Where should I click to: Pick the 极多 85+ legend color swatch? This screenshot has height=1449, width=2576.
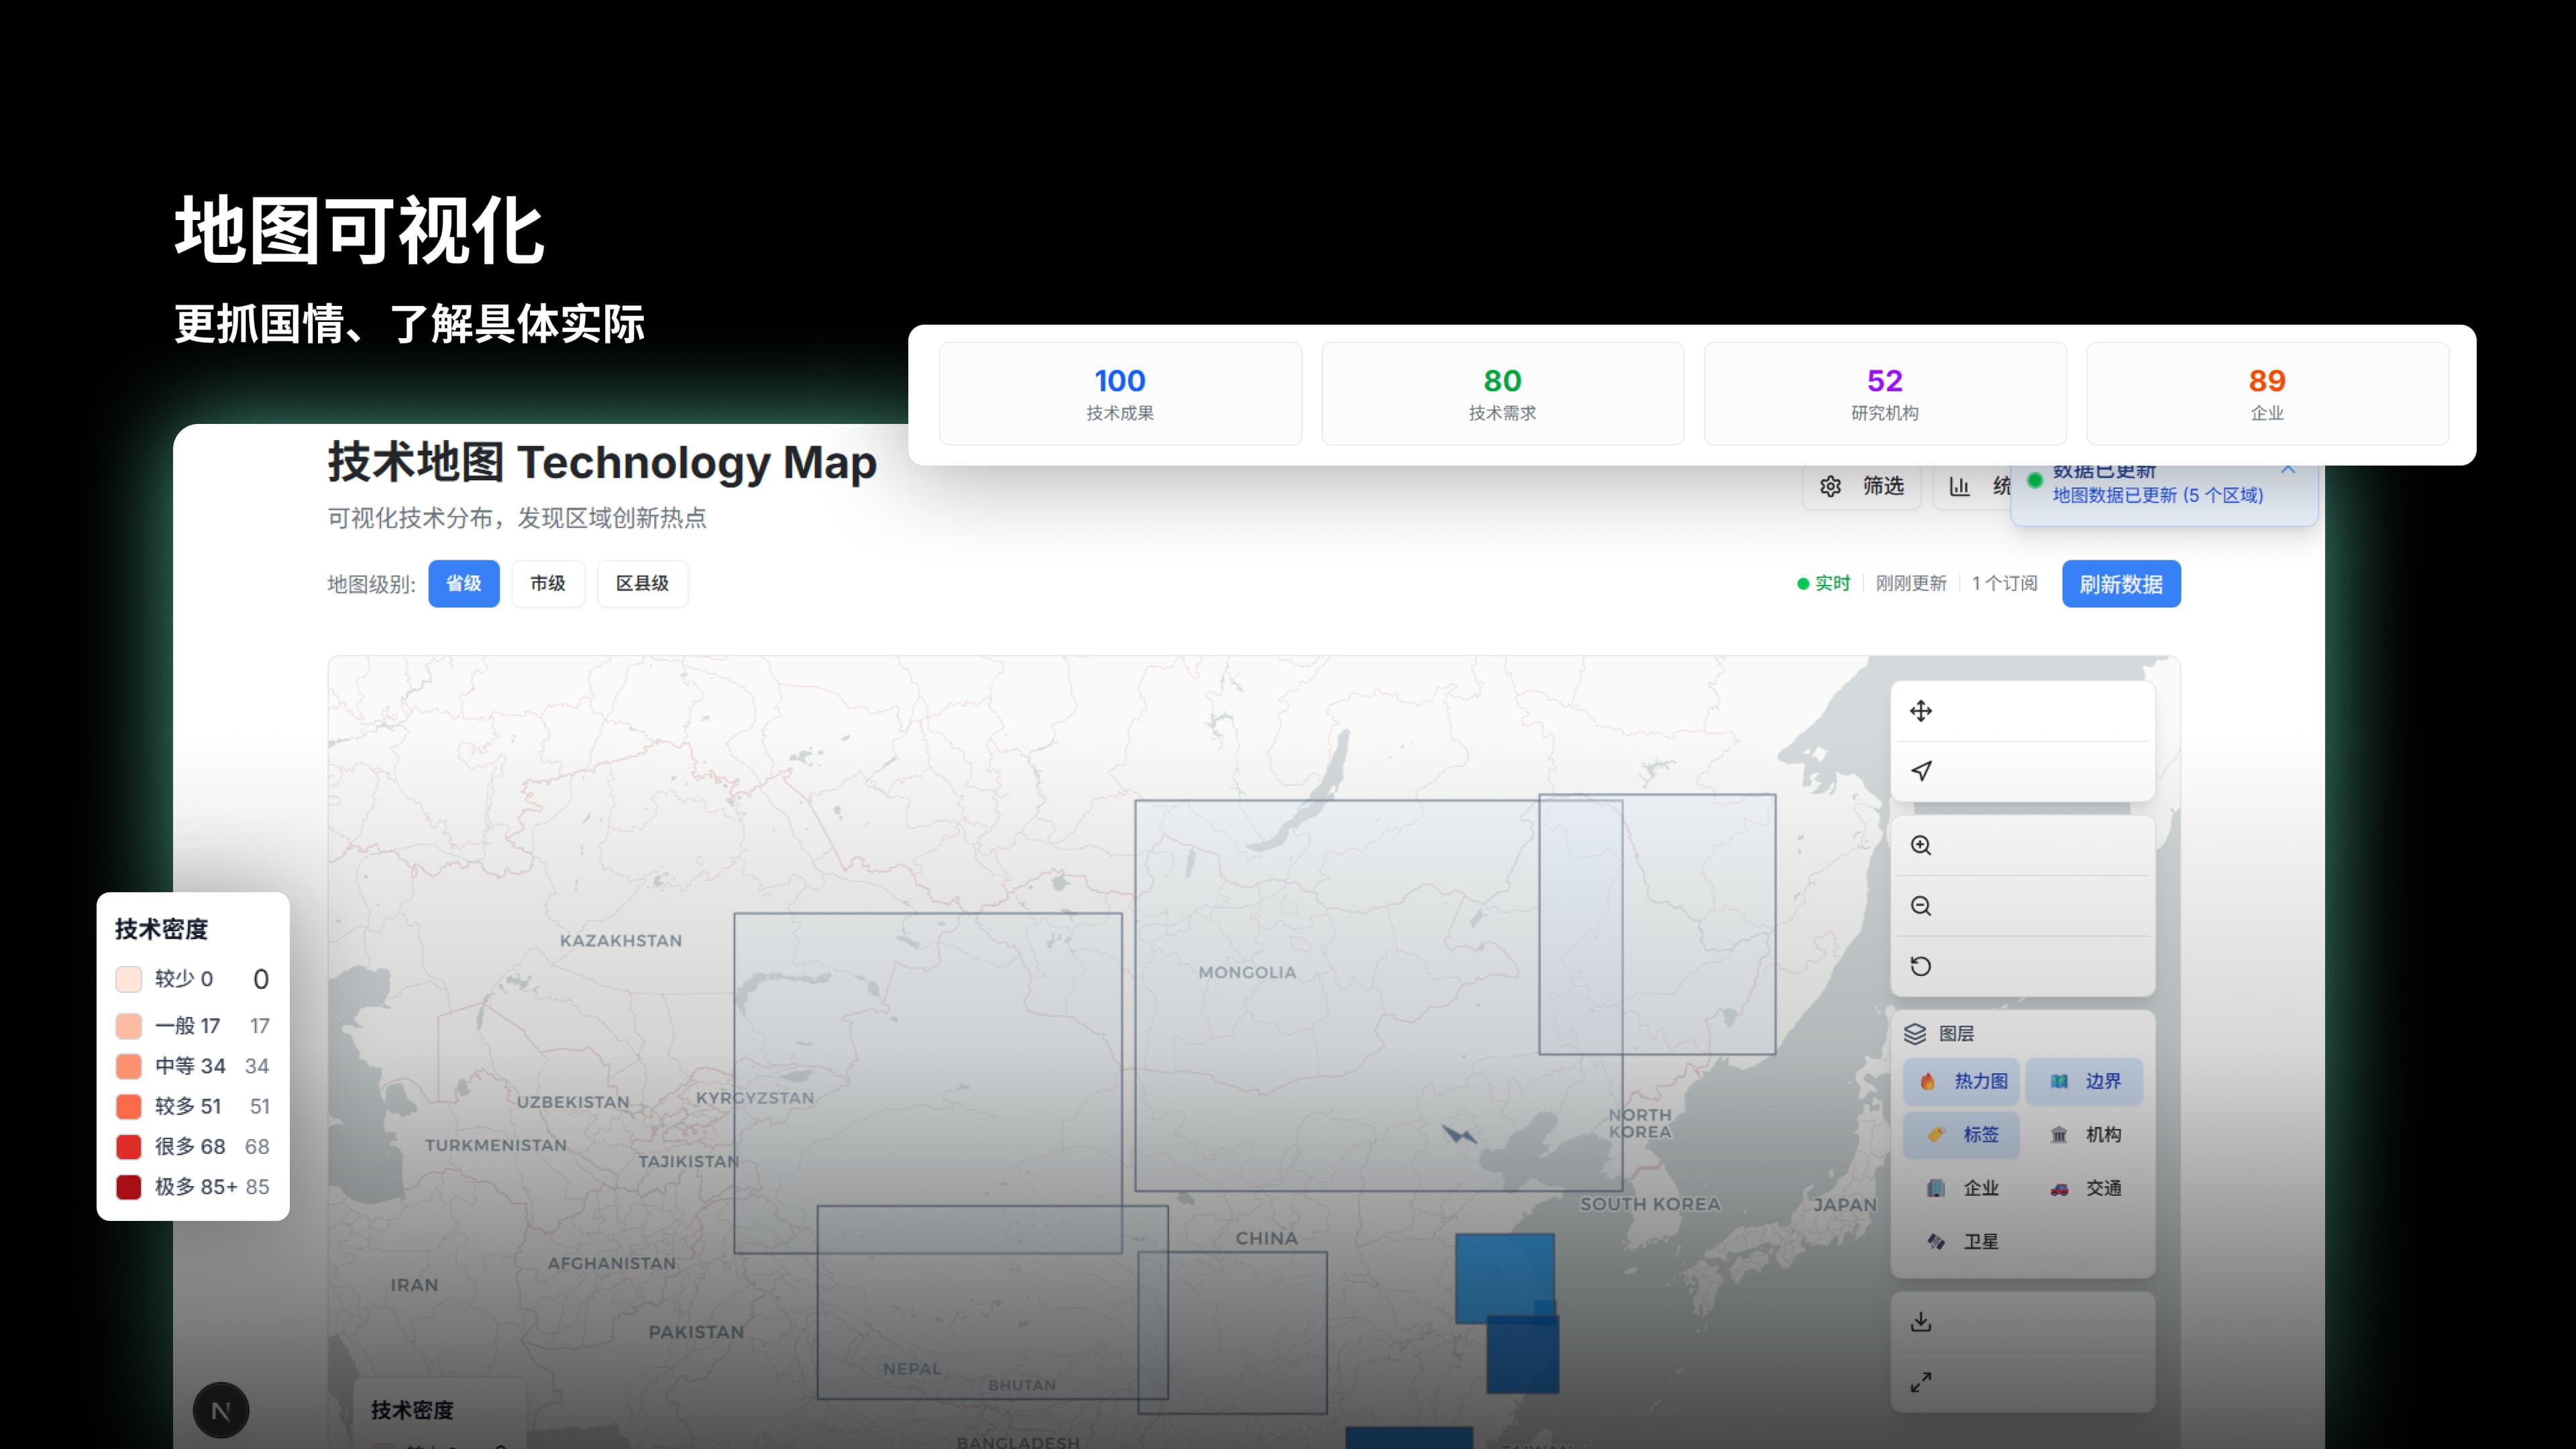click(129, 1187)
